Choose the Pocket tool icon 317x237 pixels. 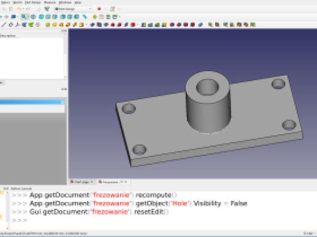tap(92, 25)
